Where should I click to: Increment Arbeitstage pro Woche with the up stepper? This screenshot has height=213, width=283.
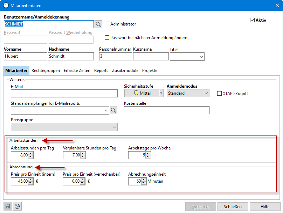pyautogui.click(x=147, y=153)
